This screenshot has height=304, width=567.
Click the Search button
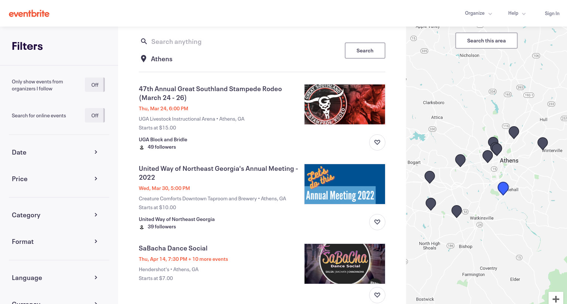(x=365, y=51)
